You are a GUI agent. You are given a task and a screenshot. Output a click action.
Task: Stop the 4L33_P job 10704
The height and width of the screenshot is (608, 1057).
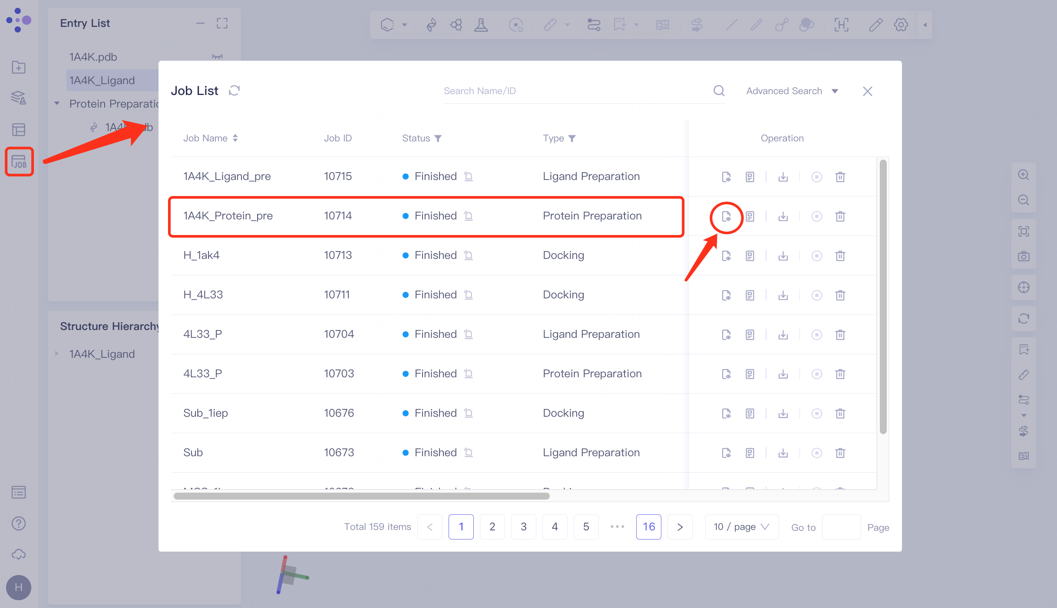click(x=816, y=335)
